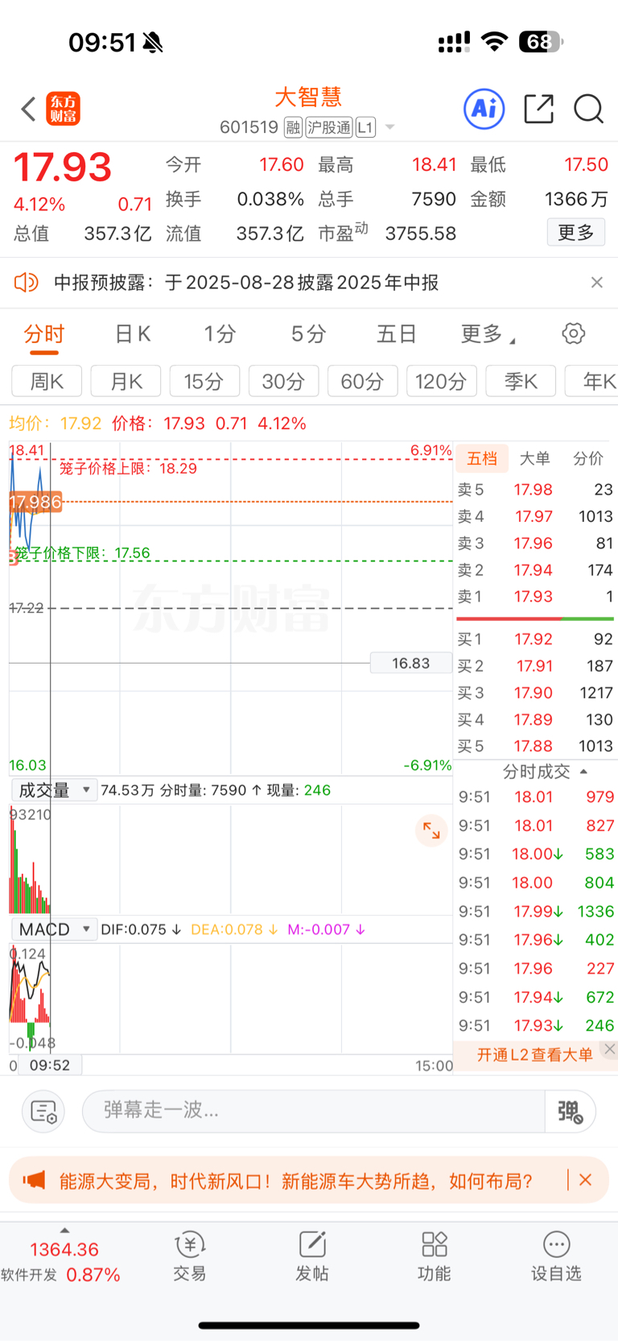
Task: Select the 季K period button
Action: pos(521,381)
